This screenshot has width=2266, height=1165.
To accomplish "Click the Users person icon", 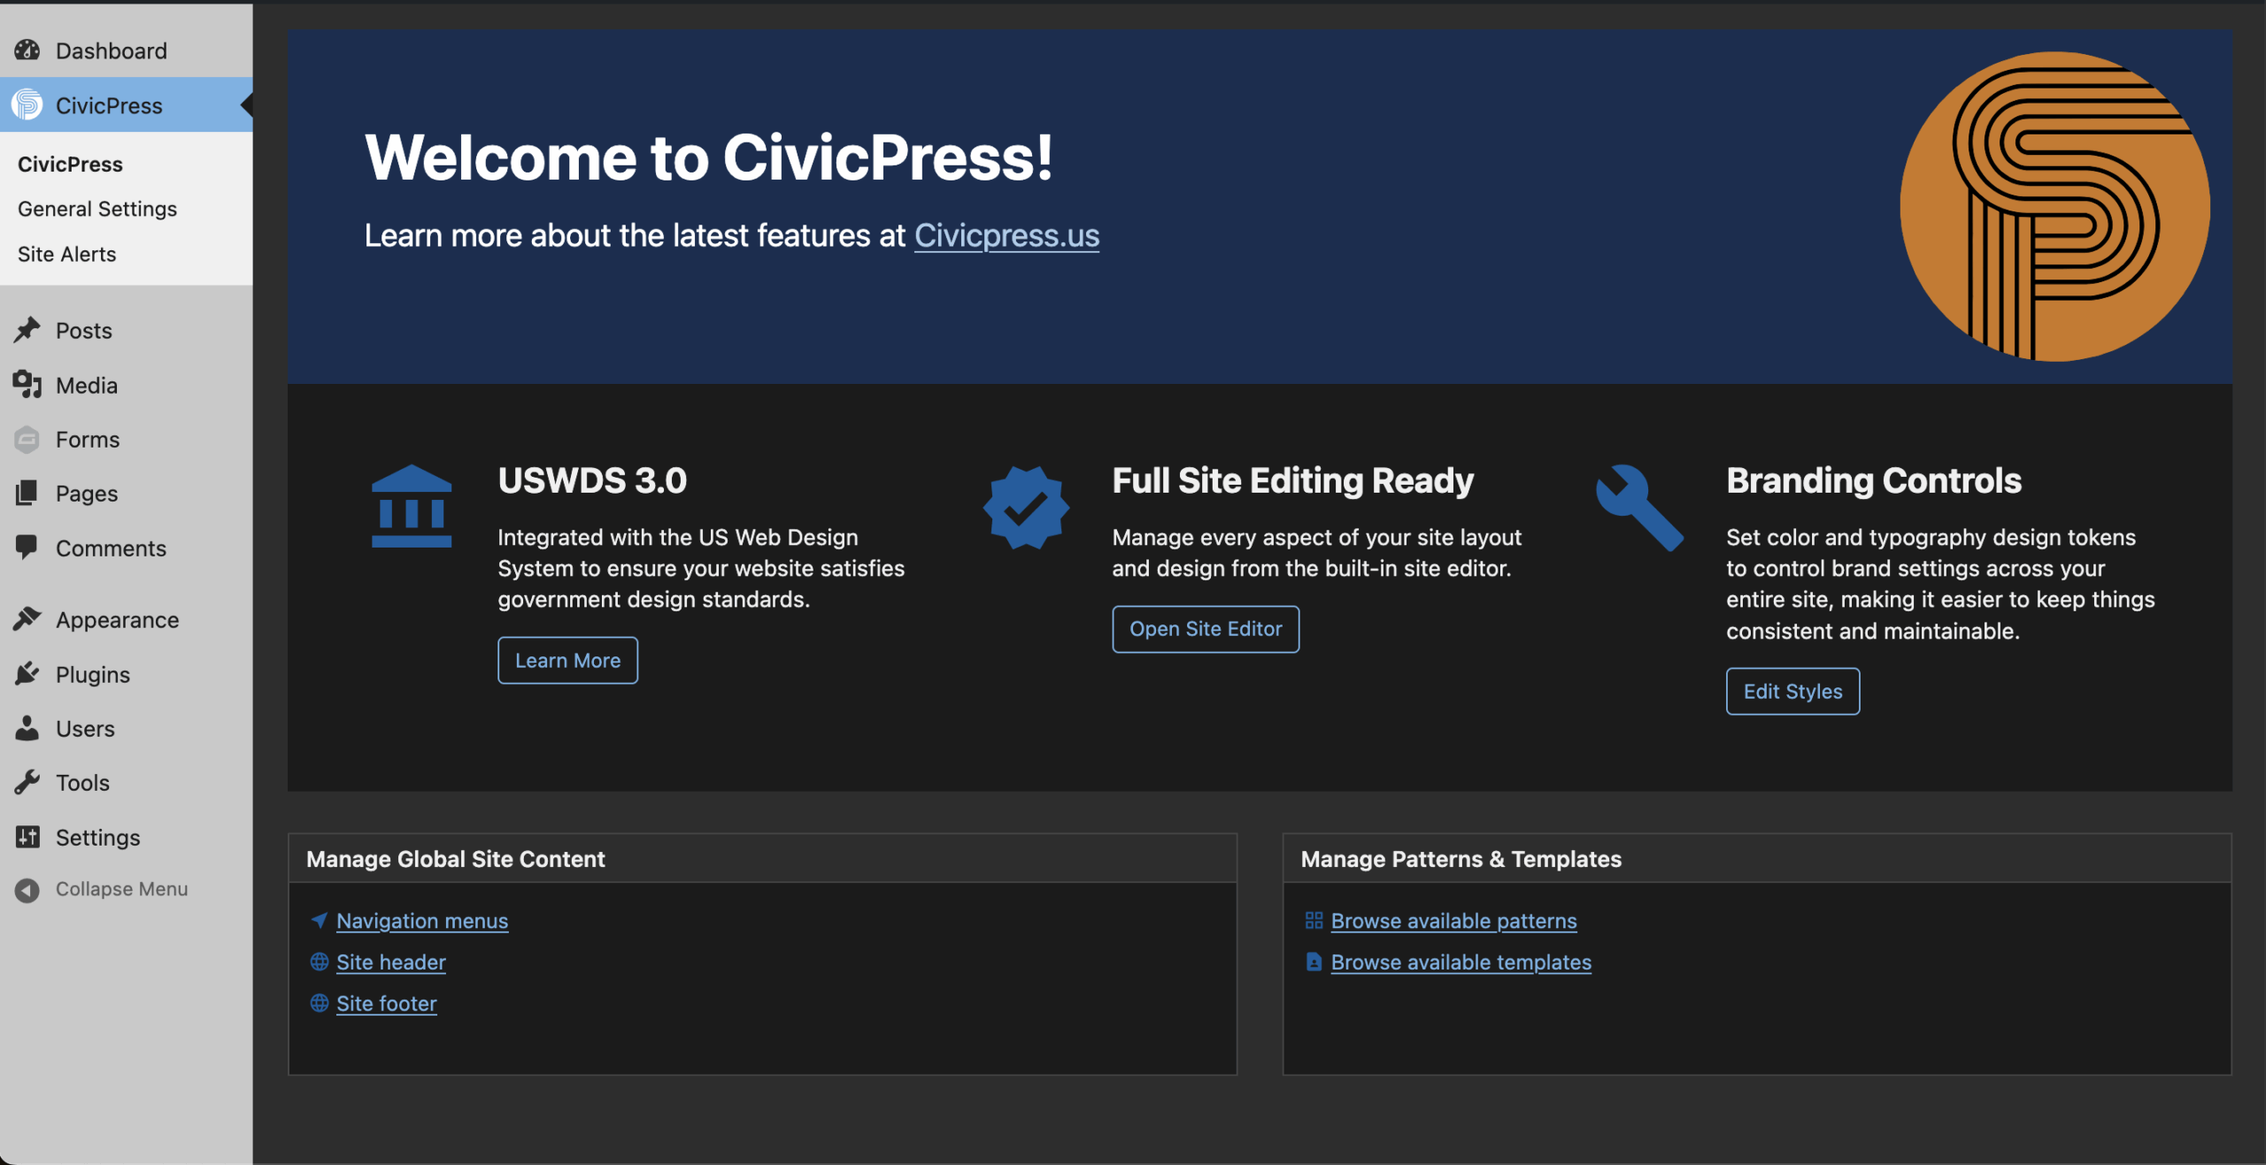I will [27, 728].
